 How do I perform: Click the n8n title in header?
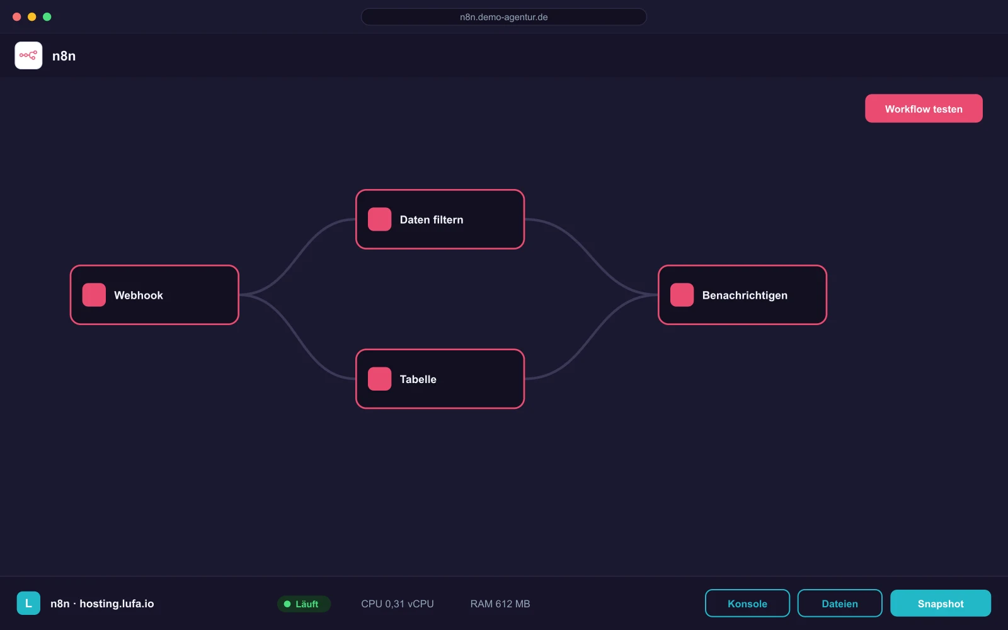64,55
